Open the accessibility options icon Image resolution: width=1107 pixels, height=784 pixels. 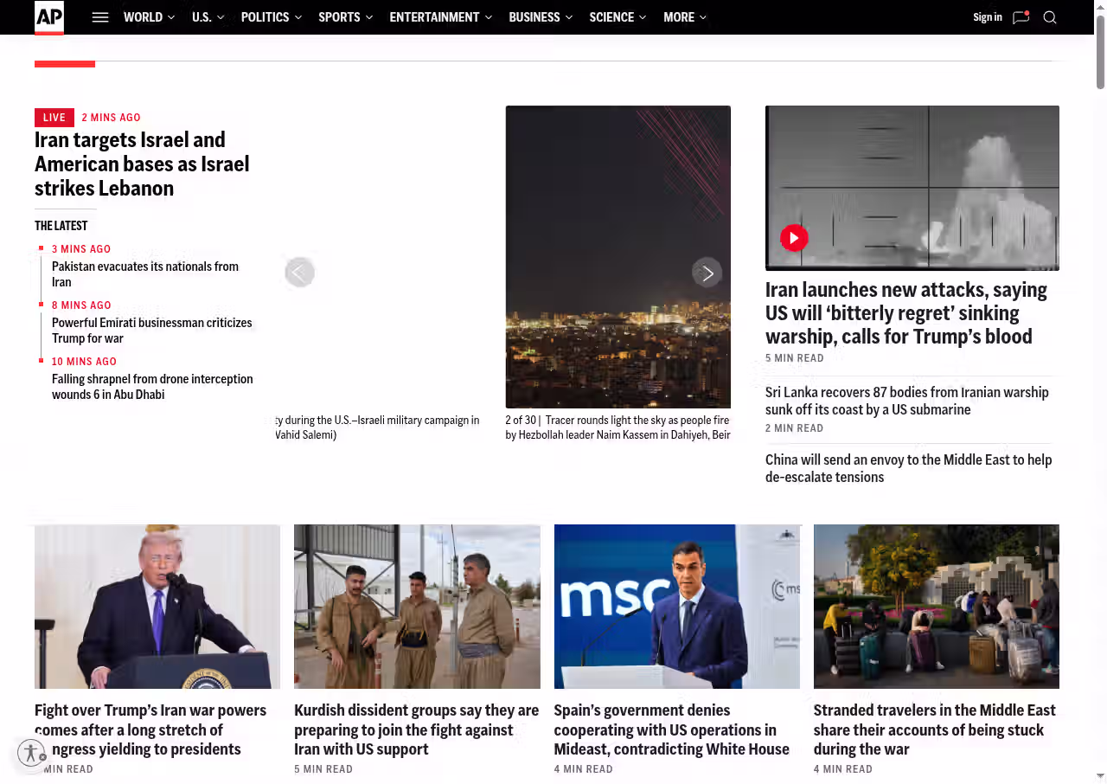[x=31, y=752]
